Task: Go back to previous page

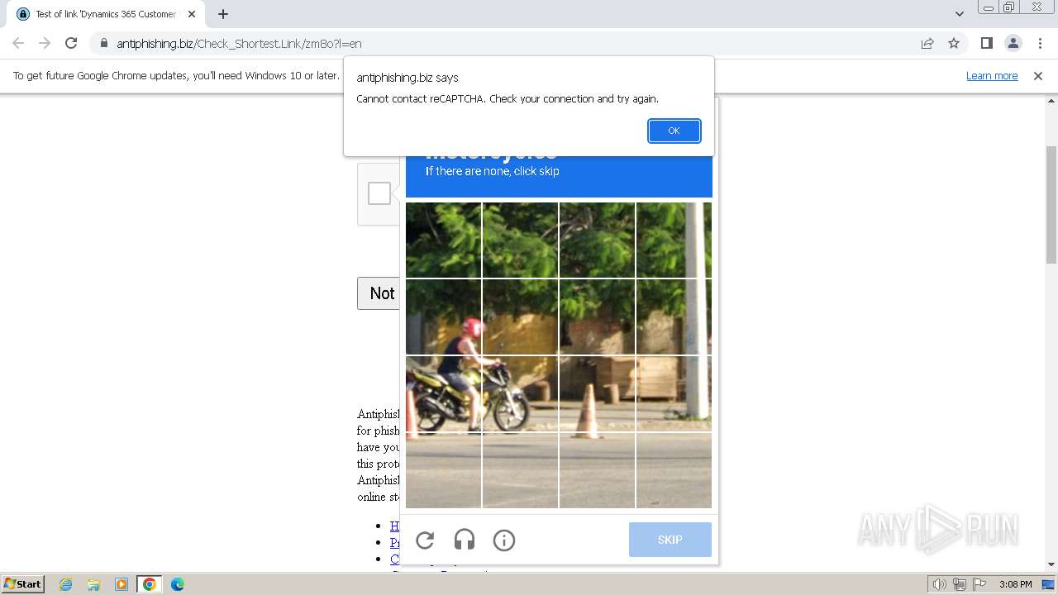Action: pyautogui.click(x=18, y=43)
